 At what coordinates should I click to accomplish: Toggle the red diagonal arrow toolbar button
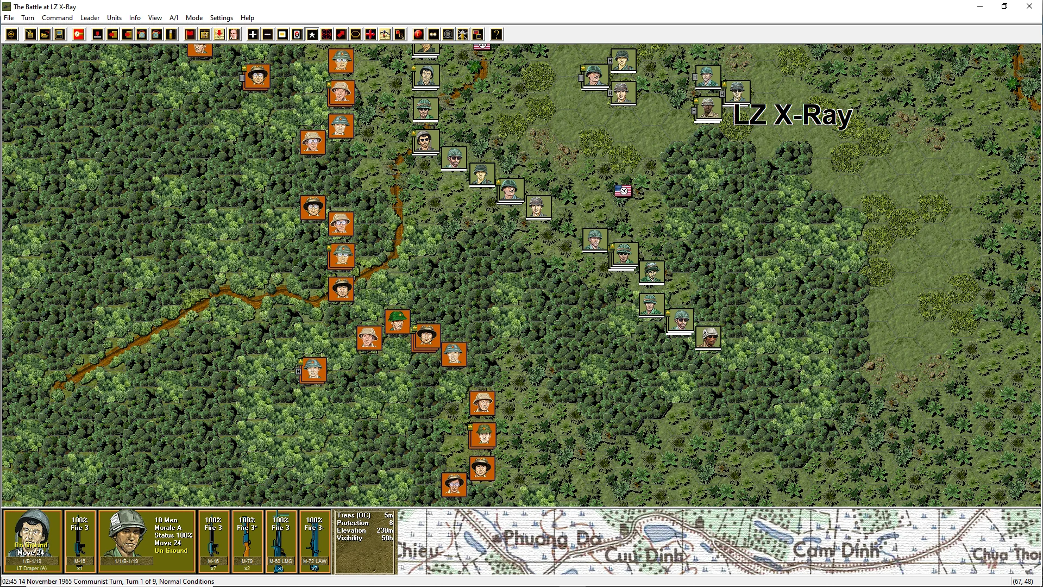point(341,35)
